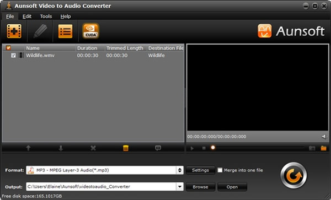
Task: Open the Tools menu
Action: click(46, 17)
